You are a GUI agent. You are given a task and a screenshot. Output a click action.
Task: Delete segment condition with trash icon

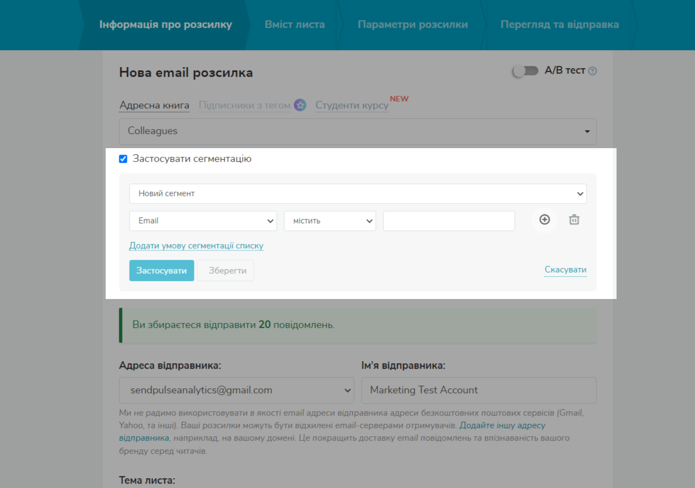point(574,219)
